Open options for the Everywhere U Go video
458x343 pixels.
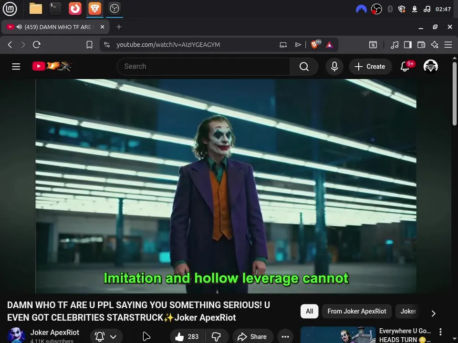point(440,332)
